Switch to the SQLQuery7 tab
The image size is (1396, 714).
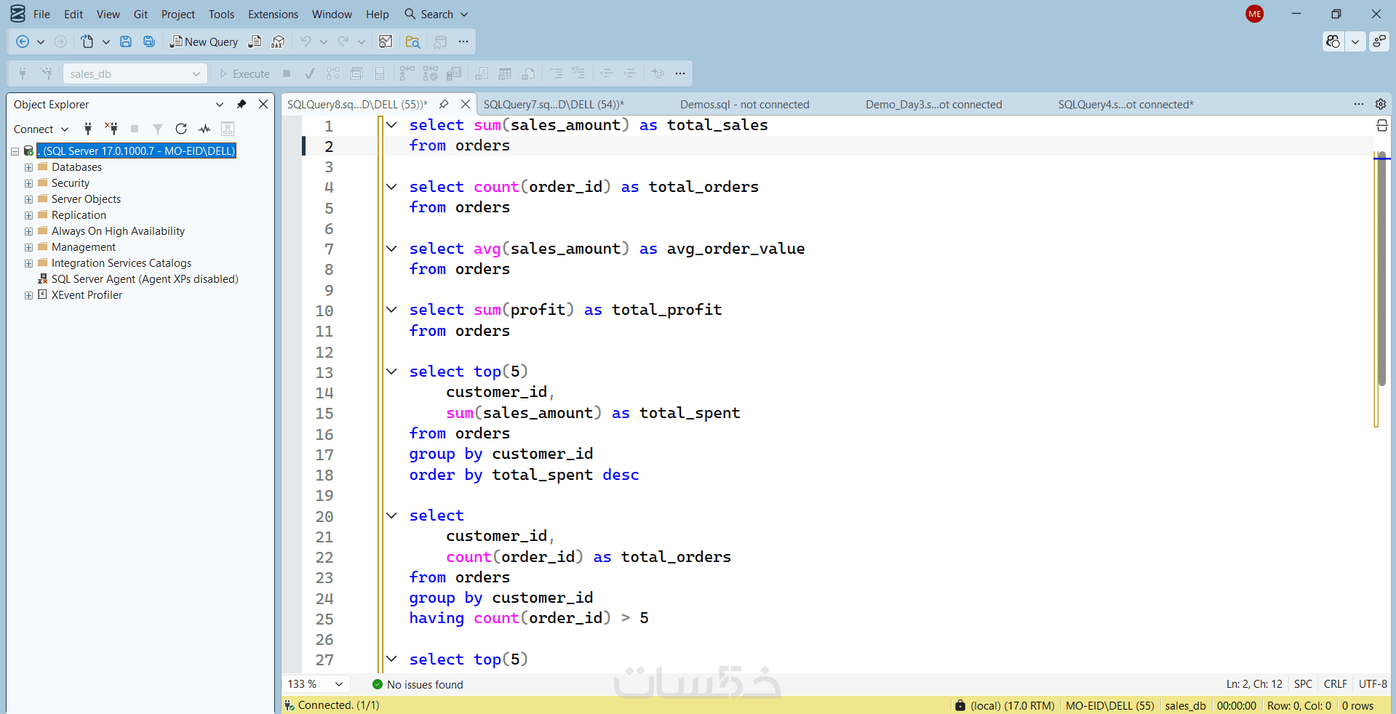click(x=554, y=104)
